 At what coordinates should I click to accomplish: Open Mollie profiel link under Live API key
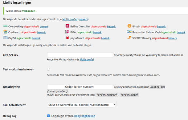[87, 59]
